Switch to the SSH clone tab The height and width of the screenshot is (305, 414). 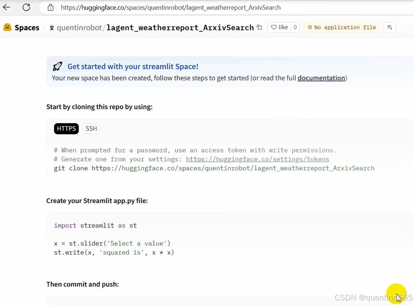(x=91, y=128)
